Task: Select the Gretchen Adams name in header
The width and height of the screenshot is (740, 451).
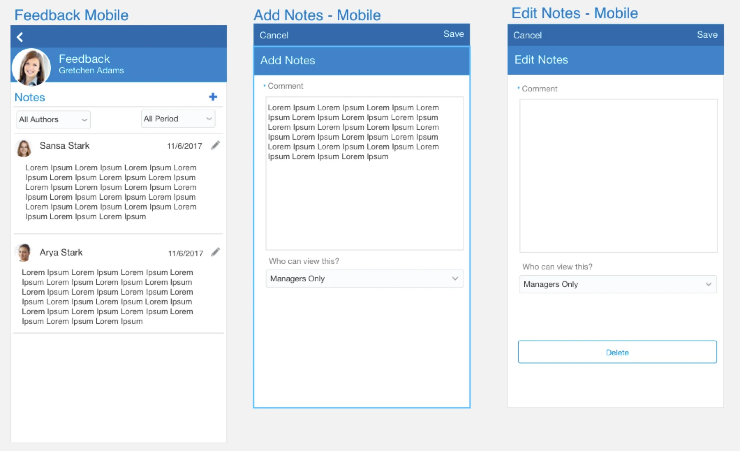Action: click(x=91, y=70)
